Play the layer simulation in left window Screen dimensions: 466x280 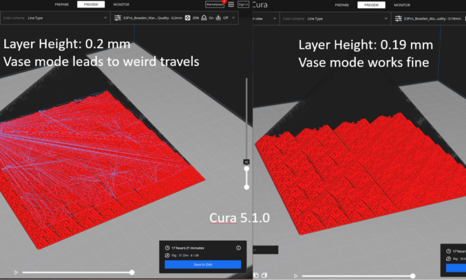coord(16,272)
